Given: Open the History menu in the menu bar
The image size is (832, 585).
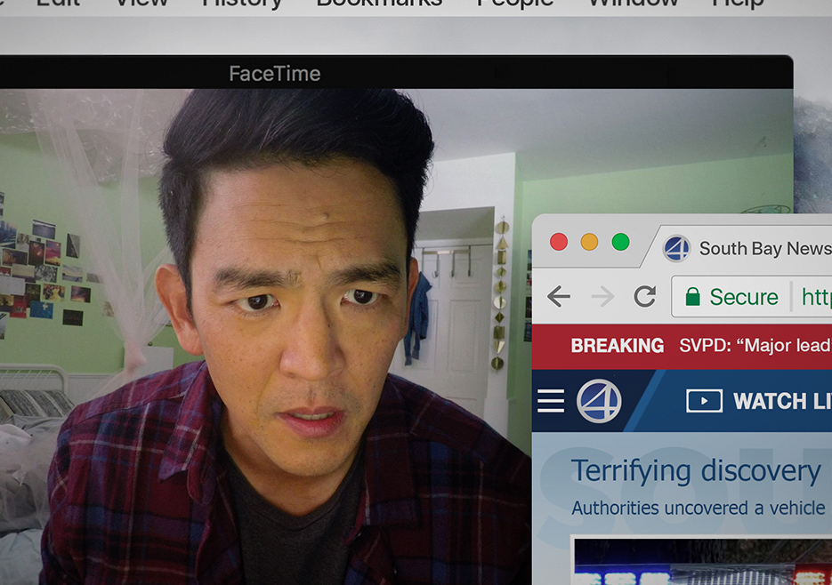Looking at the screenshot, I should tap(242, 4).
